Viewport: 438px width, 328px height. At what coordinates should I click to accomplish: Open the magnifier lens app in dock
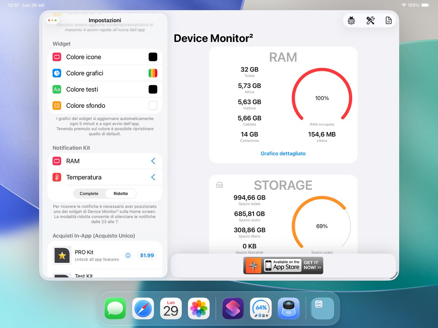point(289,309)
